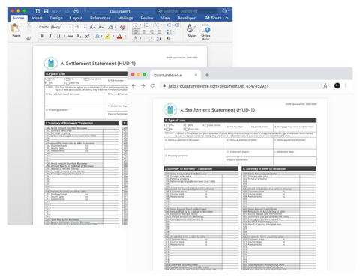Open the Developer ribbon tab
The image size is (360, 277).
pos(187,18)
